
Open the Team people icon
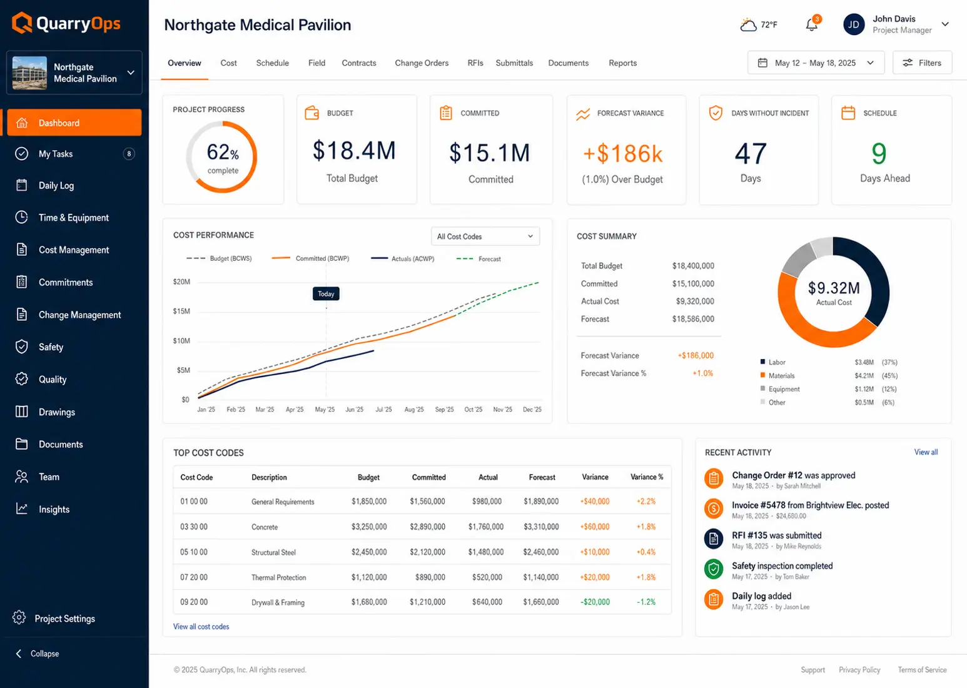coord(22,477)
